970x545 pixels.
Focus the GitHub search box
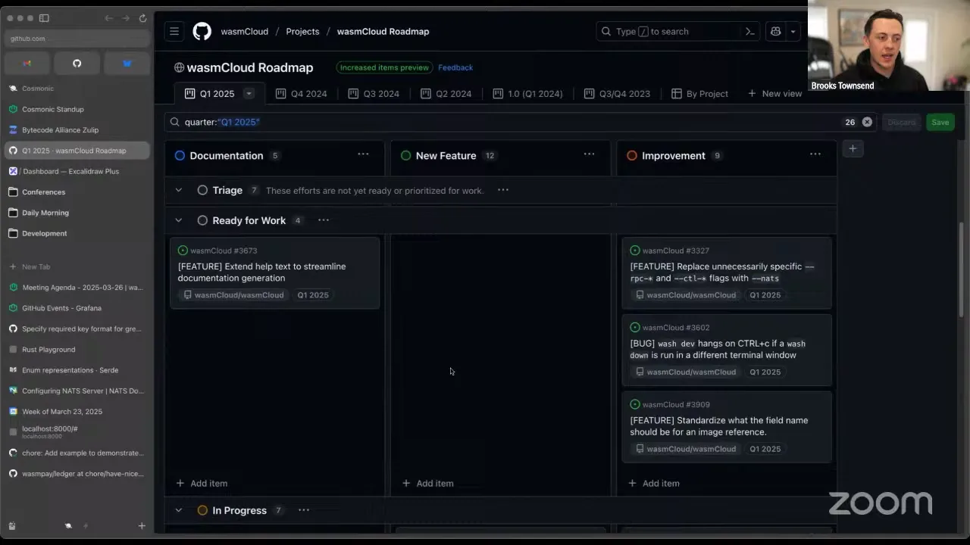677,31
